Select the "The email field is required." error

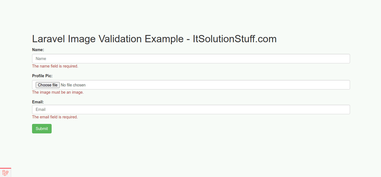click(55, 117)
